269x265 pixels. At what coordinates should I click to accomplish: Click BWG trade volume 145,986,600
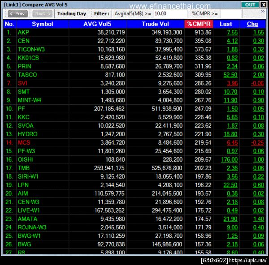pyautogui.click(x=167, y=244)
